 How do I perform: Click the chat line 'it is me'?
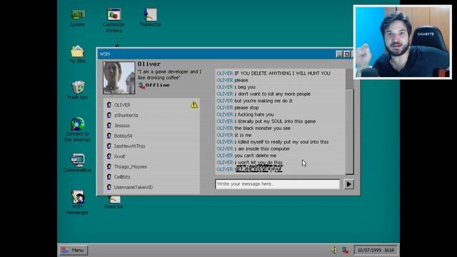243,135
